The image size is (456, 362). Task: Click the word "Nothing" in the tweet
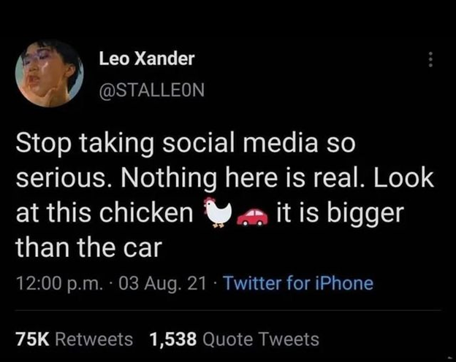[169, 180]
